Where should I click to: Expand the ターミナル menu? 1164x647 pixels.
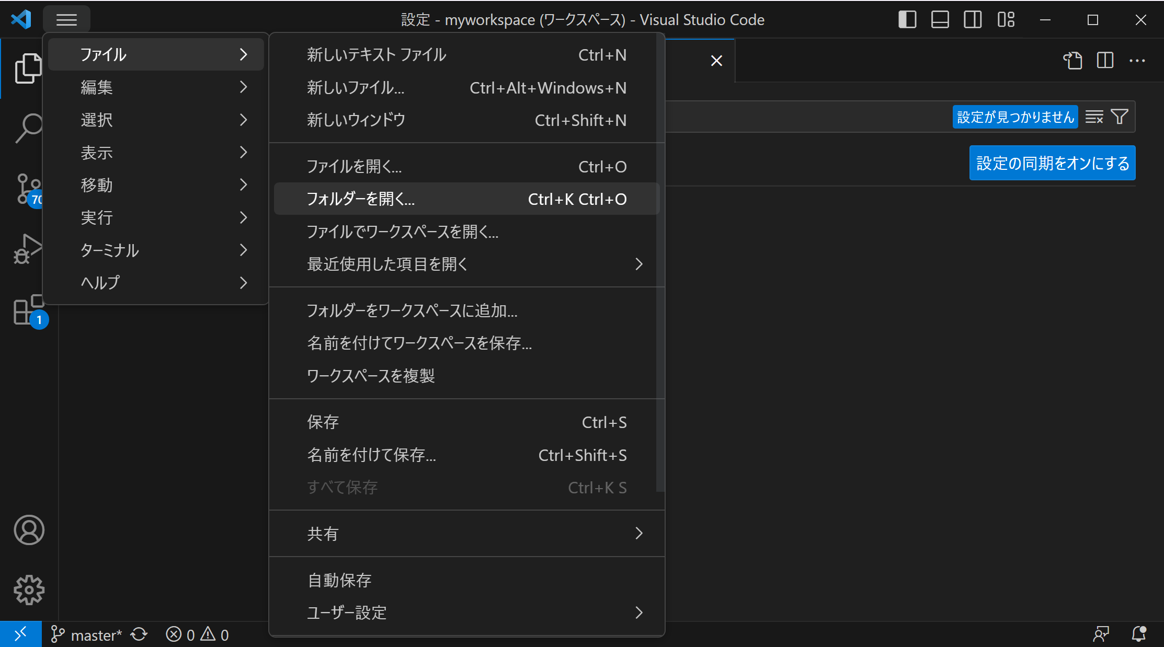[156, 250]
